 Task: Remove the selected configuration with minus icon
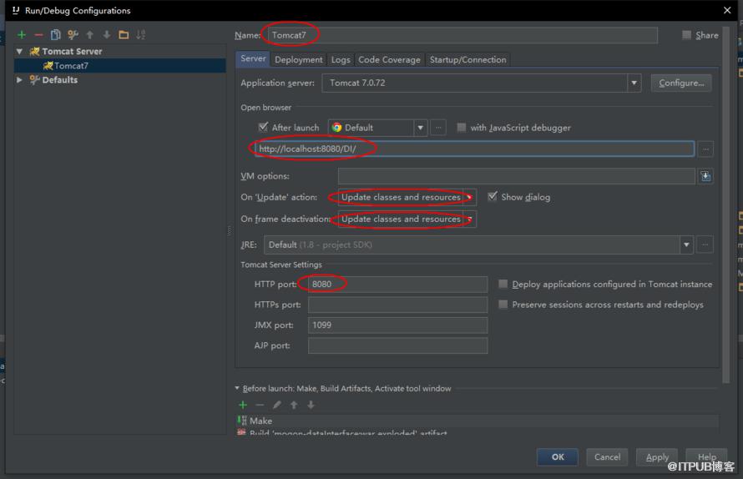(39, 34)
